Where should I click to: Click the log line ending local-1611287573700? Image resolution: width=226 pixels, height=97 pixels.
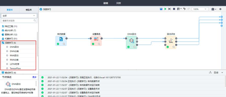click(x=84, y=77)
